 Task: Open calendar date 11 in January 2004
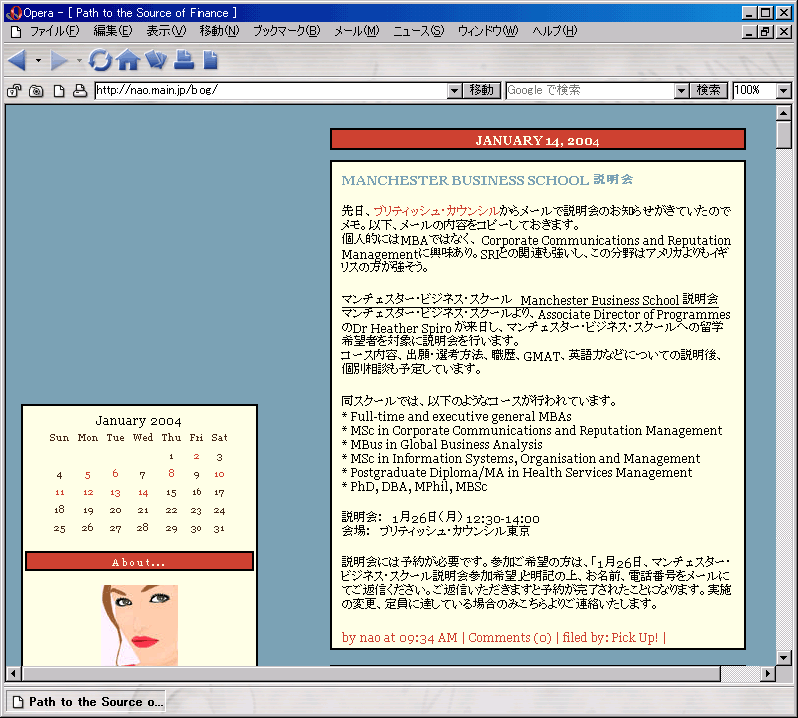(60, 492)
